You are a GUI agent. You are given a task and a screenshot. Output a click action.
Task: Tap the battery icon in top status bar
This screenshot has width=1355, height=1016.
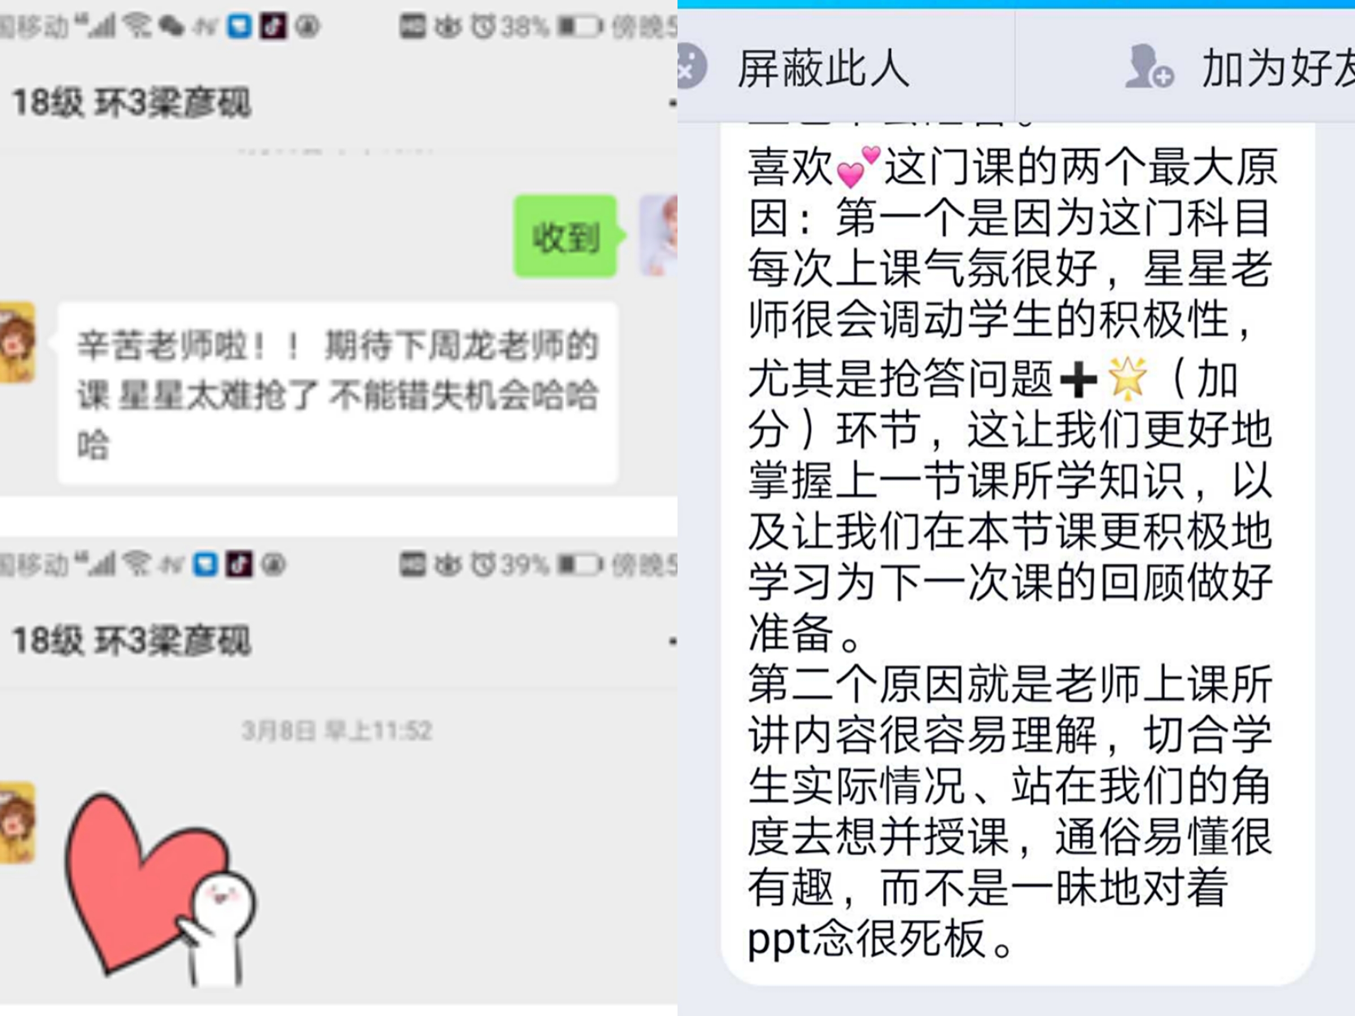coord(579,27)
